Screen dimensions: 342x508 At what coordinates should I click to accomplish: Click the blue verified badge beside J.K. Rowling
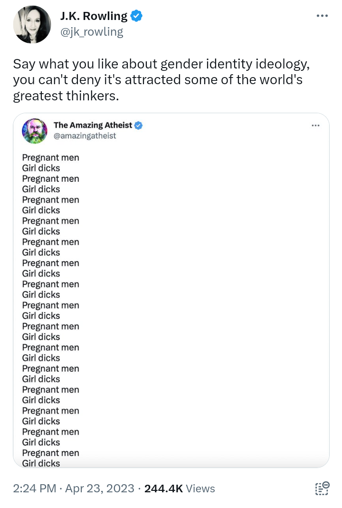pyautogui.click(x=137, y=17)
